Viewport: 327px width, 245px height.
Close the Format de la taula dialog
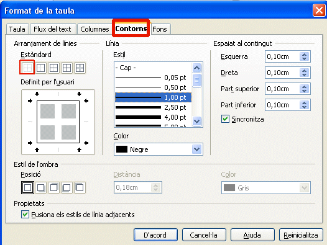point(319,10)
